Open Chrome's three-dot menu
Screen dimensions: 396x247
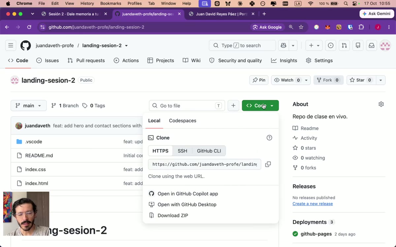point(389,27)
